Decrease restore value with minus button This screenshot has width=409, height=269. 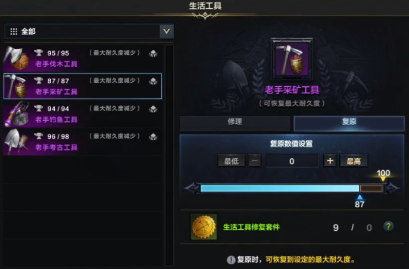(255, 161)
